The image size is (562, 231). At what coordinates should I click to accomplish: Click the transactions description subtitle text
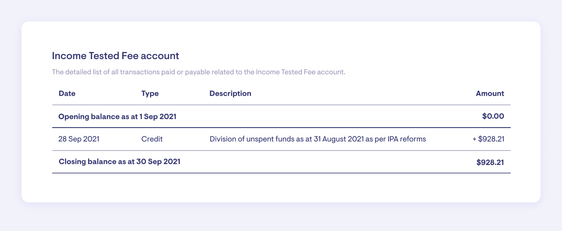(x=198, y=72)
